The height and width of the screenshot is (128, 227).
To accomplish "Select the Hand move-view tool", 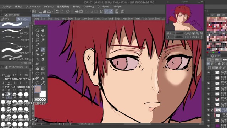I will (x=43, y=30).
